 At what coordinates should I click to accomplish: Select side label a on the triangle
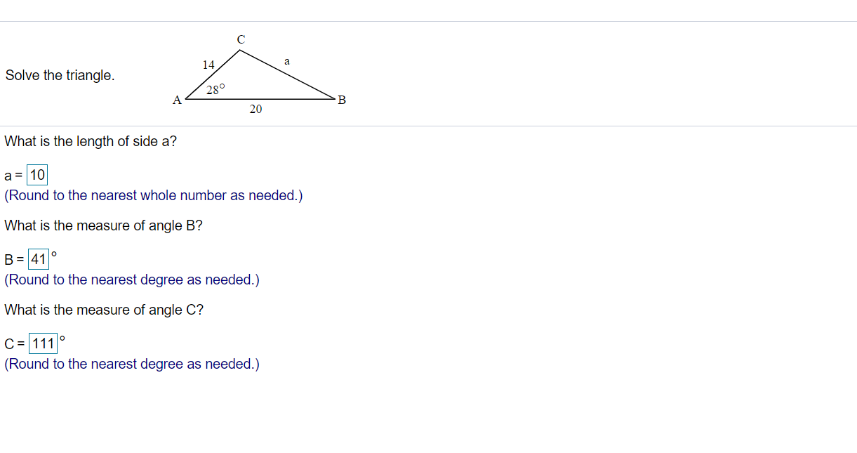[287, 60]
